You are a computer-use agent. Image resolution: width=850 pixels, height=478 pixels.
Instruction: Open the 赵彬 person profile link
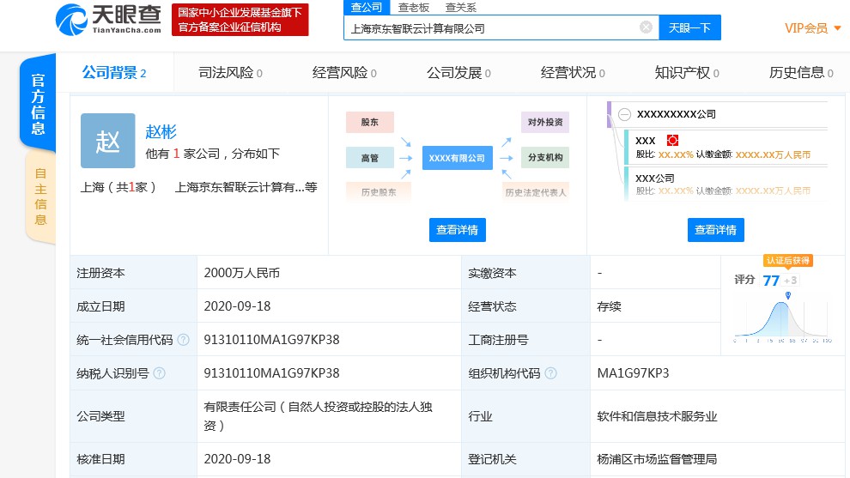(x=161, y=131)
